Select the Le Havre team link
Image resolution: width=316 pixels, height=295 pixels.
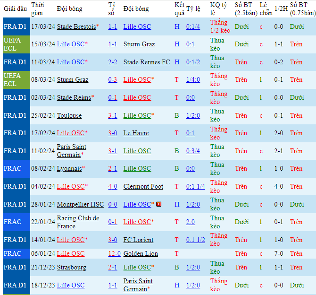[x=136, y=133]
